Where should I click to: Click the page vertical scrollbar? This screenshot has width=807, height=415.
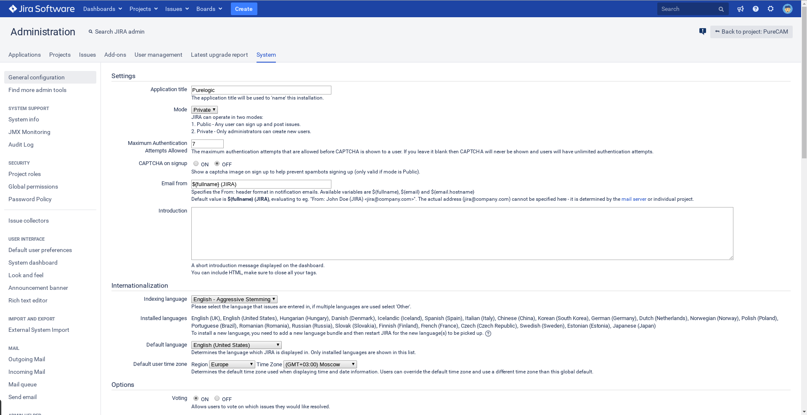point(804,207)
